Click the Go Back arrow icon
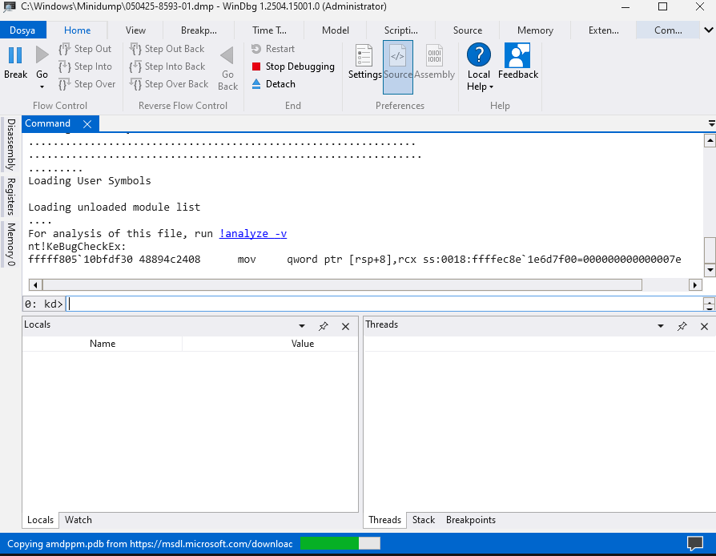This screenshot has height=556, width=716. click(227, 56)
